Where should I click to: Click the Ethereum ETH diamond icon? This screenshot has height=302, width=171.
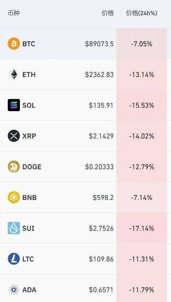pos(13,74)
